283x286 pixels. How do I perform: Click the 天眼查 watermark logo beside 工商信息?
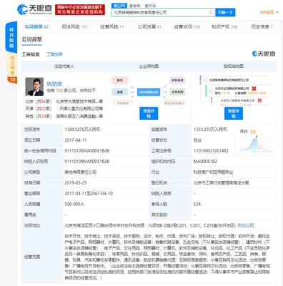264,54
